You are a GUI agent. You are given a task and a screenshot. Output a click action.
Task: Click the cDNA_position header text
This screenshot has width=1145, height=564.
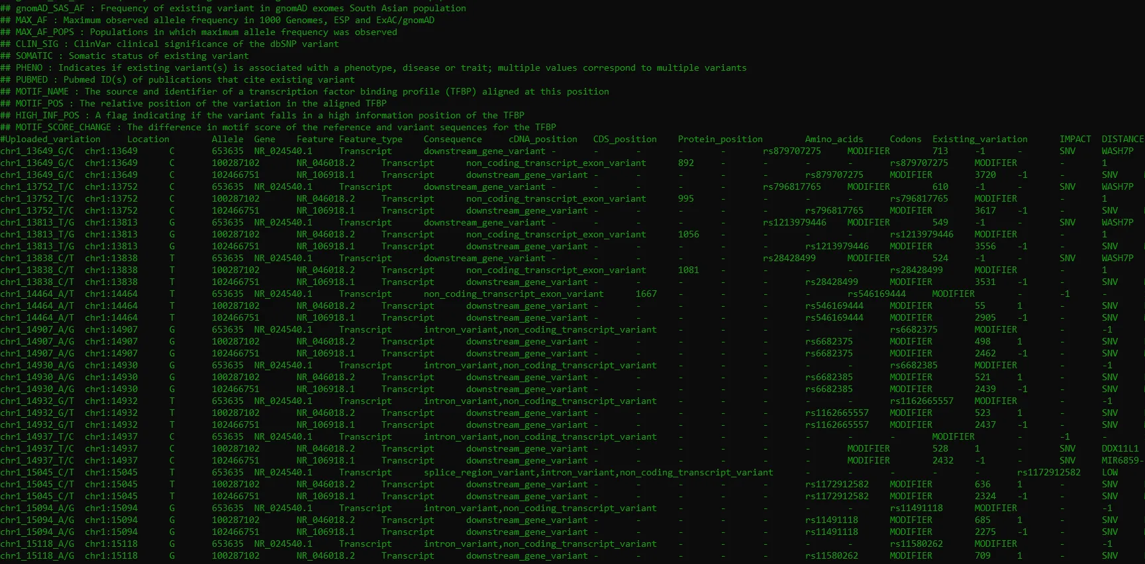[543, 140]
